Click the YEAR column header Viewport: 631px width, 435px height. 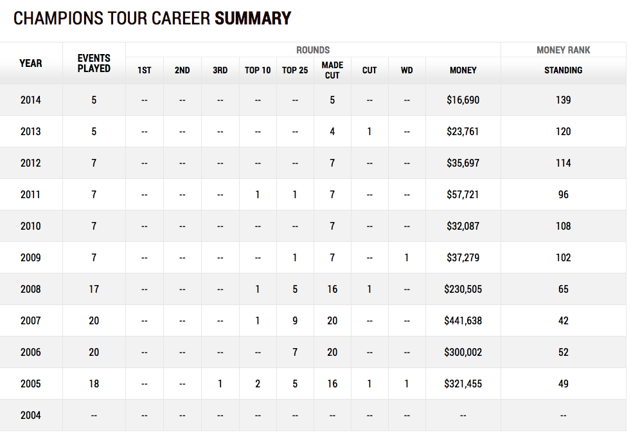click(31, 63)
